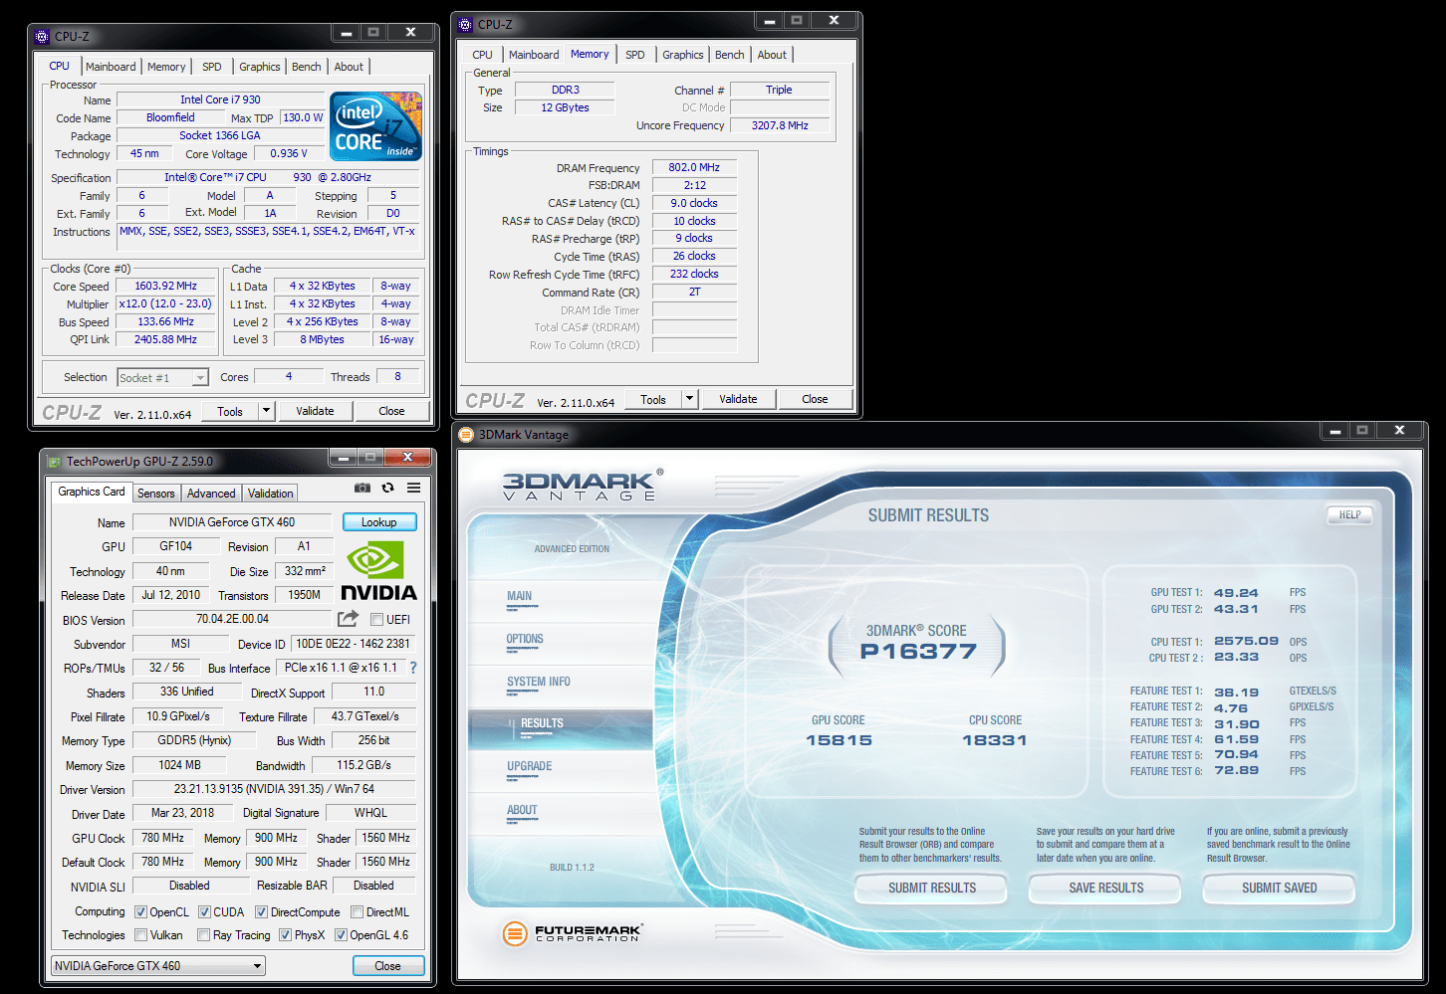The height and width of the screenshot is (994, 1446).
Task: Click Close in Memory CPU-Z window
Action: [815, 399]
